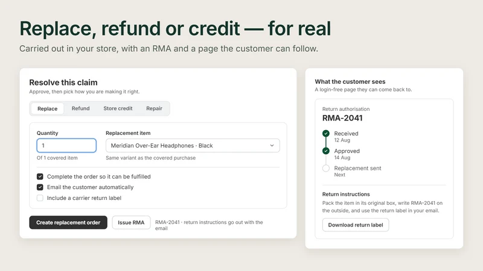483x271 pixels.
Task: Click the chevron in Replacement item dropdown
Action: [272, 146]
